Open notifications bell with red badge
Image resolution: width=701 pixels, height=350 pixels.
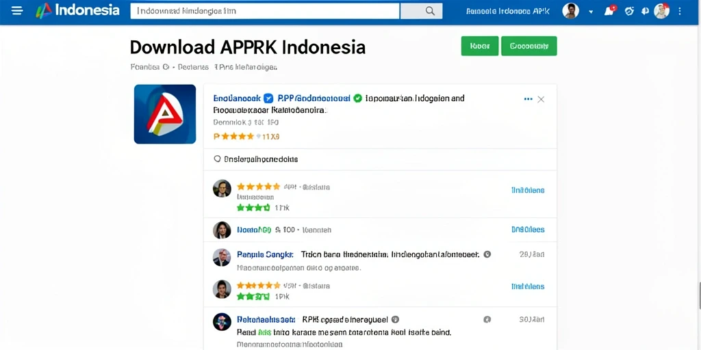pos(610,11)
